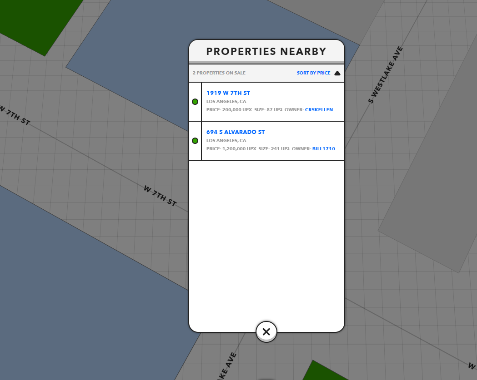Click 'Price: 1,200,000 UPX' text
Screen dimensions: 477x380
pyautogui.click(x=231, y=148)
